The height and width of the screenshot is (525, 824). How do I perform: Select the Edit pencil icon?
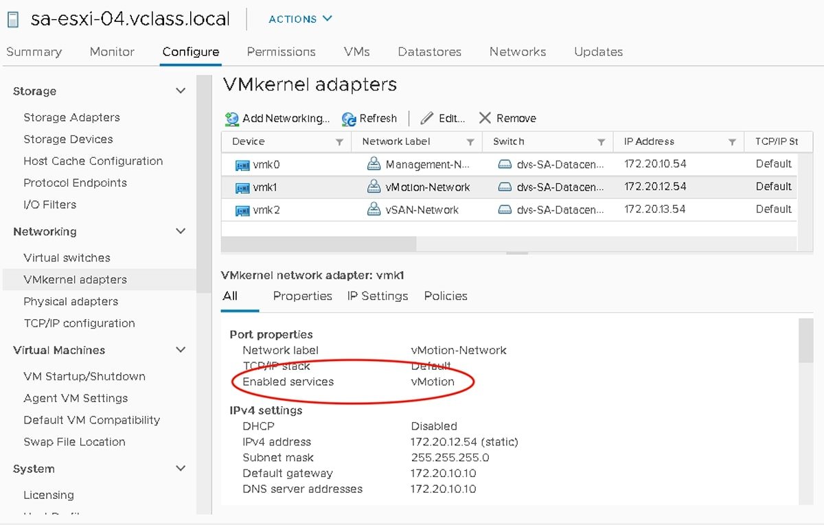426,118
